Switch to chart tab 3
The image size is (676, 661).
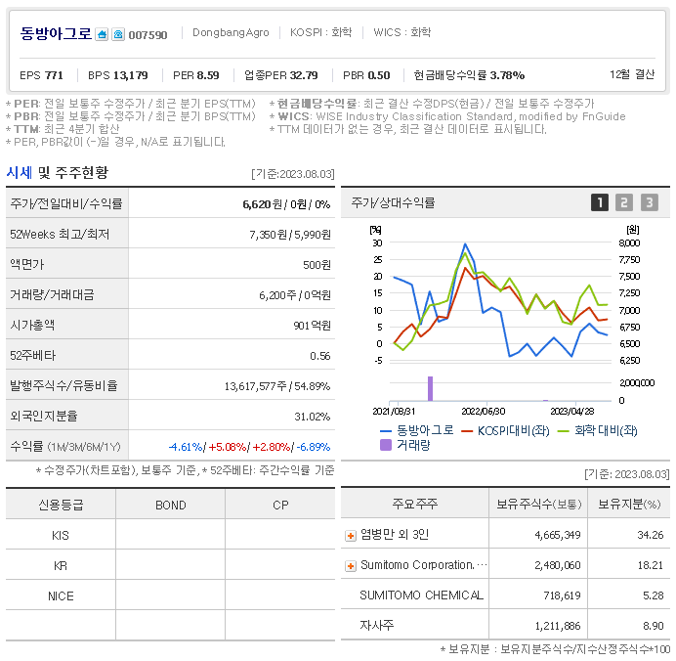click(x=650, y=202)
